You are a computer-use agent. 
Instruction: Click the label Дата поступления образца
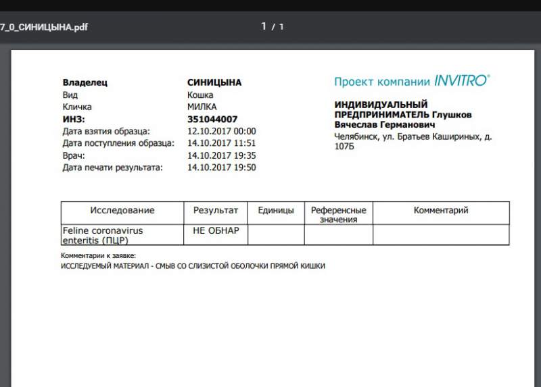[x=118, y=143]
